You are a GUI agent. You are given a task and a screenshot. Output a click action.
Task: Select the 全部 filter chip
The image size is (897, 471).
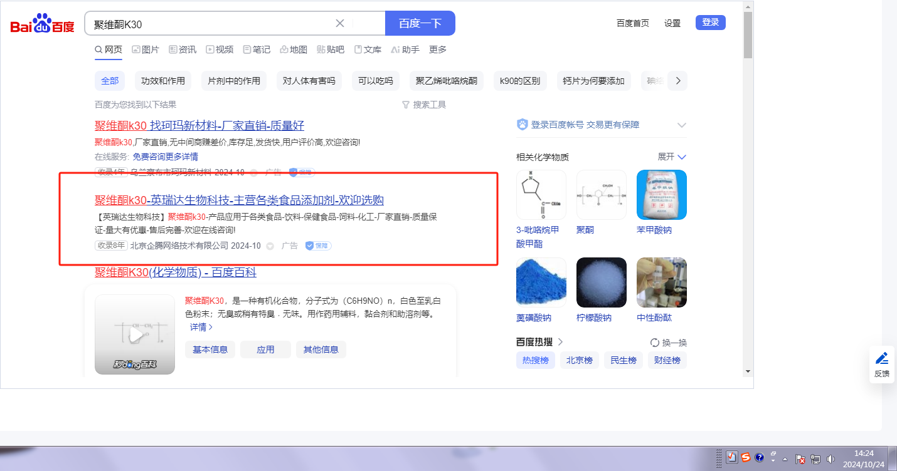click(x=110, y=81)
